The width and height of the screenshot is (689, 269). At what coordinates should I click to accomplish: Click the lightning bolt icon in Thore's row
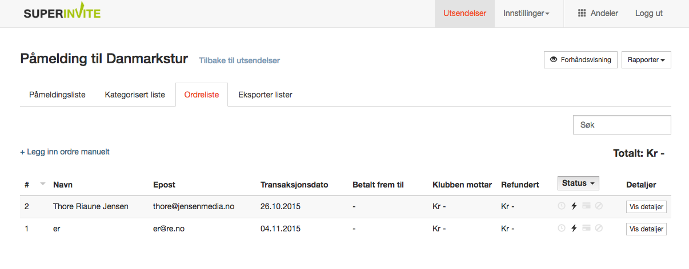coord(574,206)
